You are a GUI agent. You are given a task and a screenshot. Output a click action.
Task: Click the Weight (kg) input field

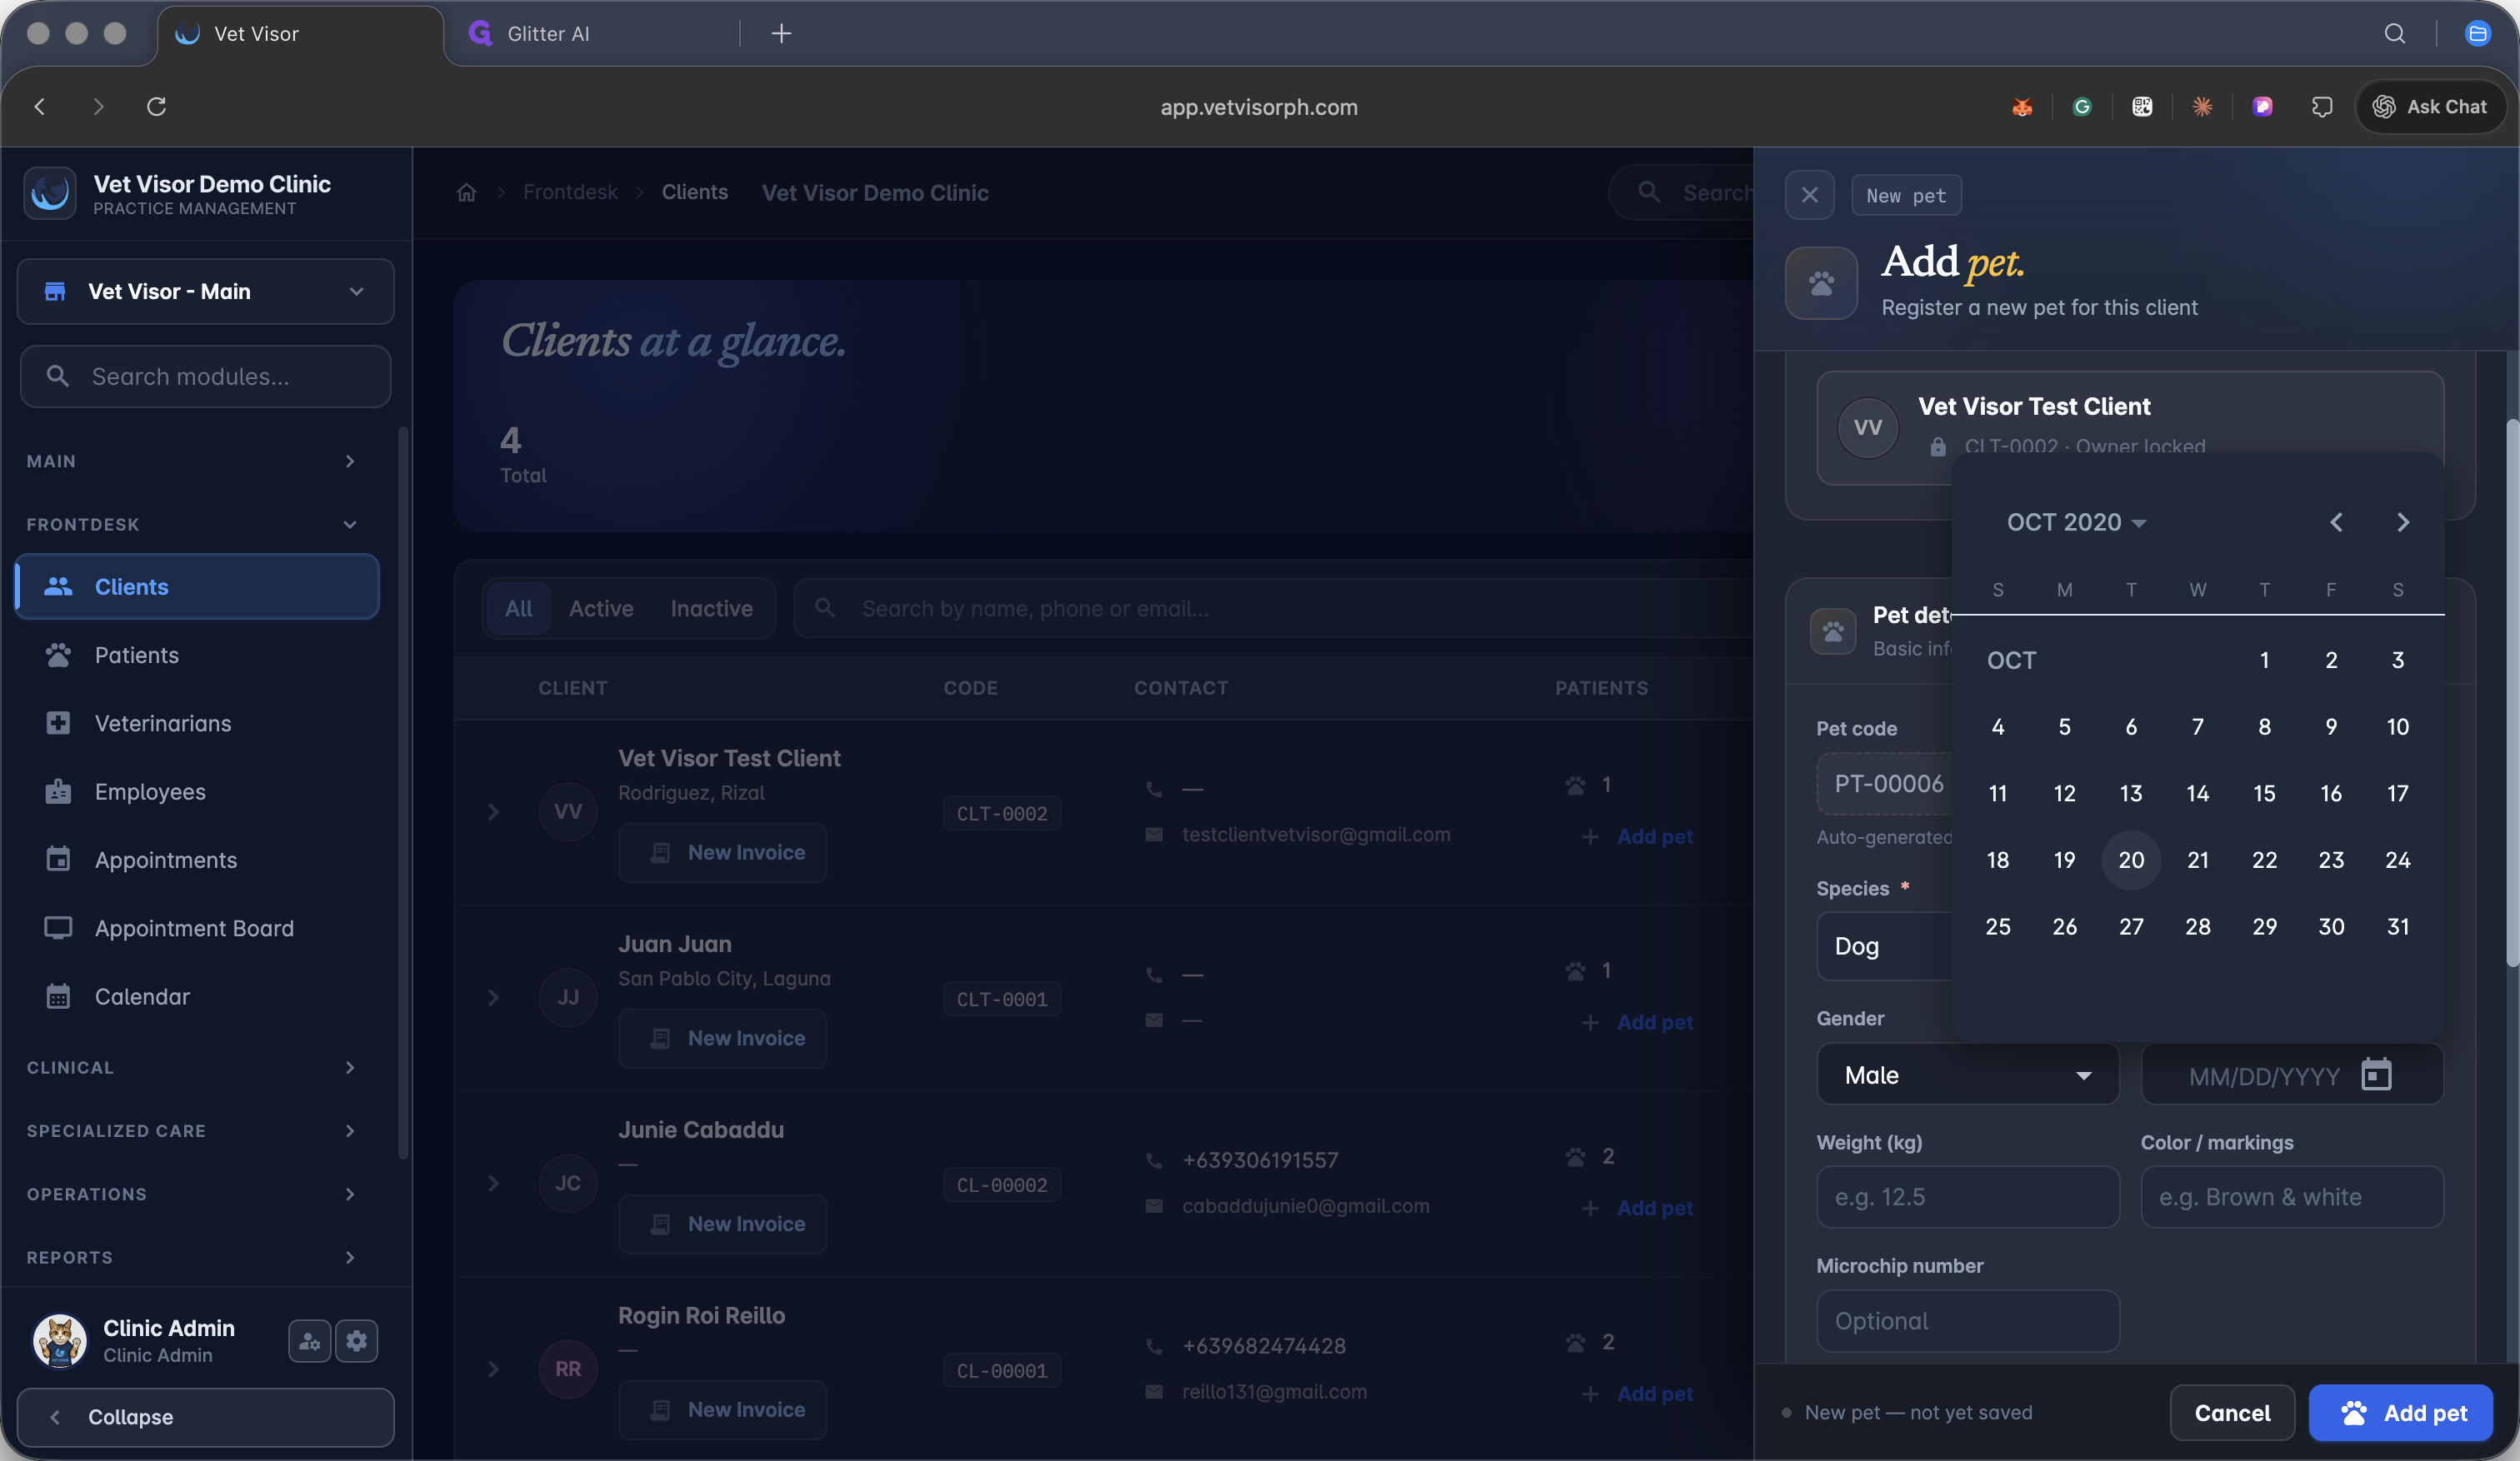1967,1197
